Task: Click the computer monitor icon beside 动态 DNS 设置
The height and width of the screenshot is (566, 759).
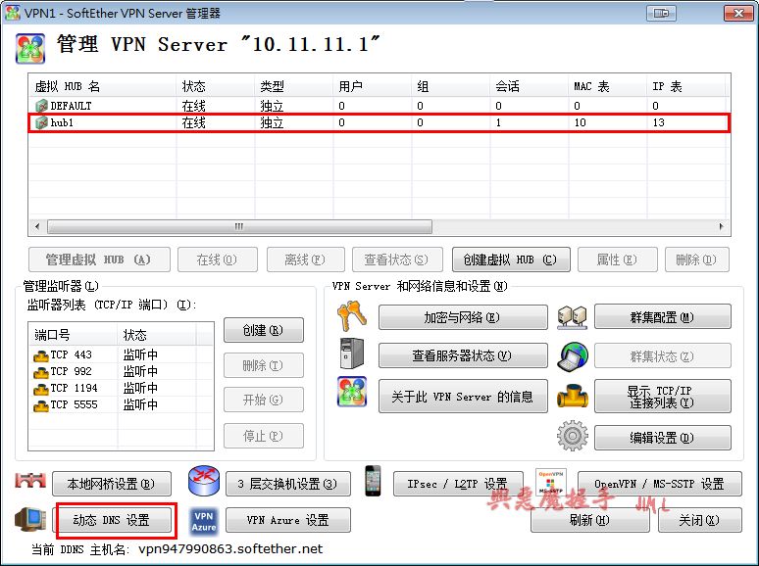Action: pos(30,519)
